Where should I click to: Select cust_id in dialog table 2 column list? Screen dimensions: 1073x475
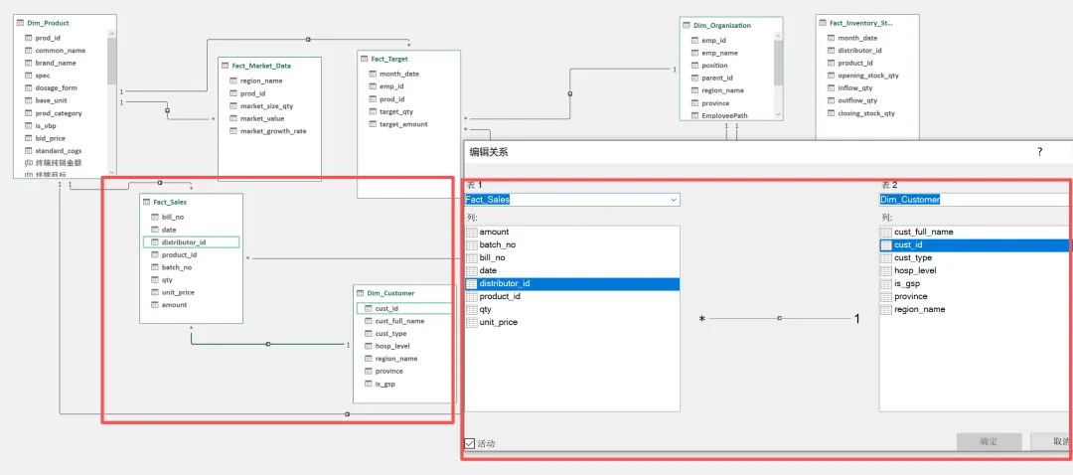click(976, 245)
